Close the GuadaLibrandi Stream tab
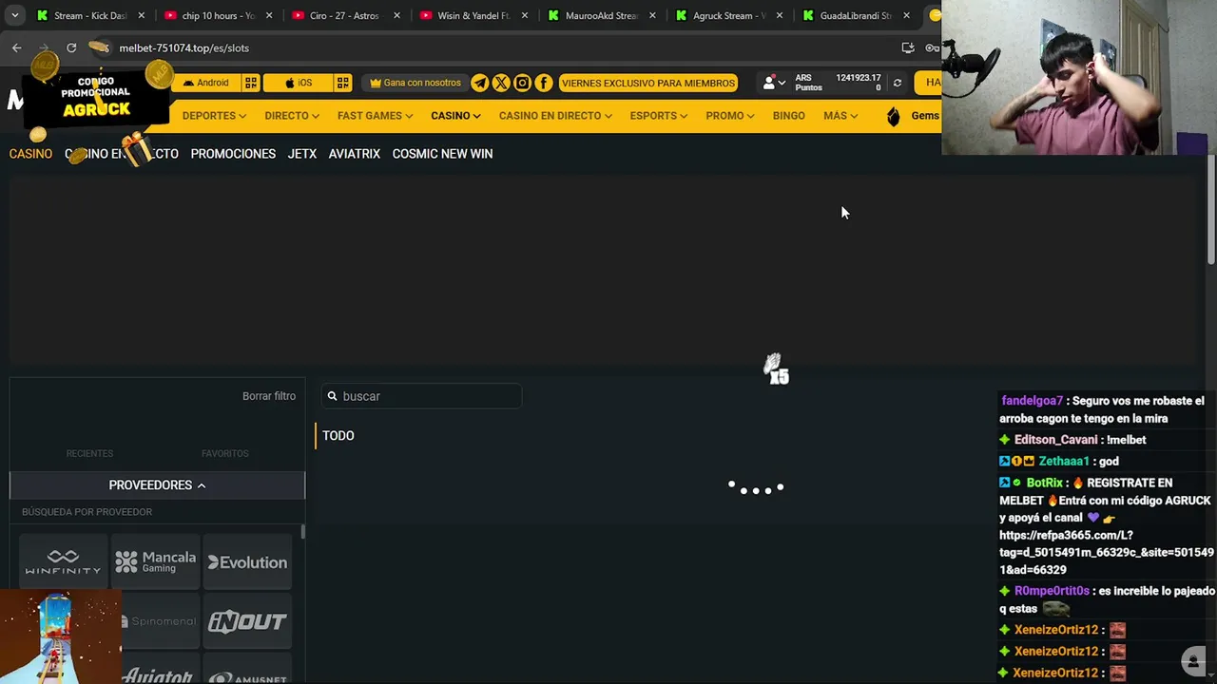The image size is (1217, 684). pos(906,15)
